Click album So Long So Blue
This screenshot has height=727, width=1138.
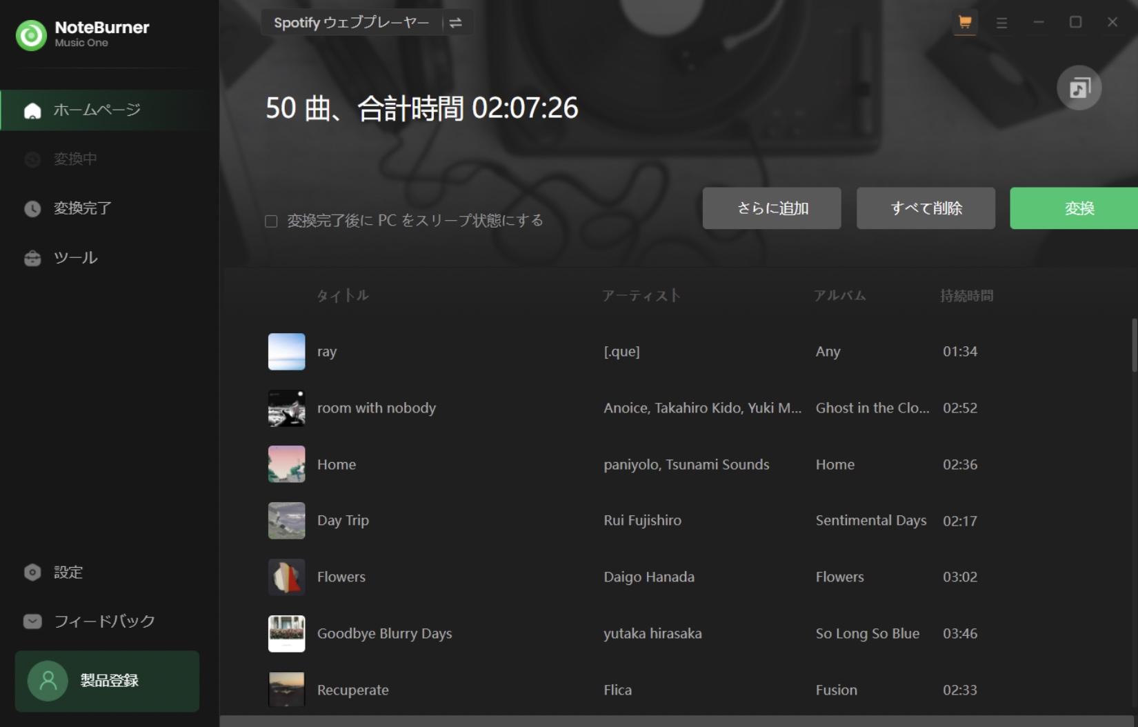(x=867, y=633)
